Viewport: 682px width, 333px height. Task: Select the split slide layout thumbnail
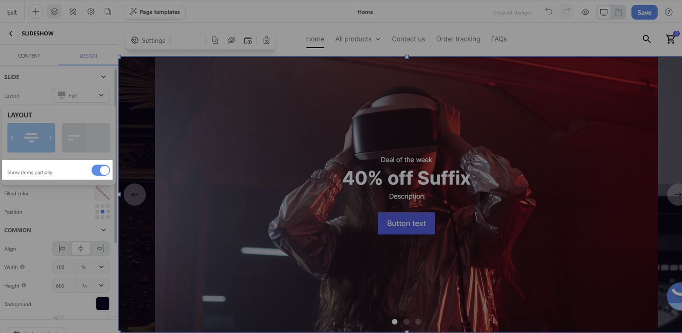click(x=86, y=138)
